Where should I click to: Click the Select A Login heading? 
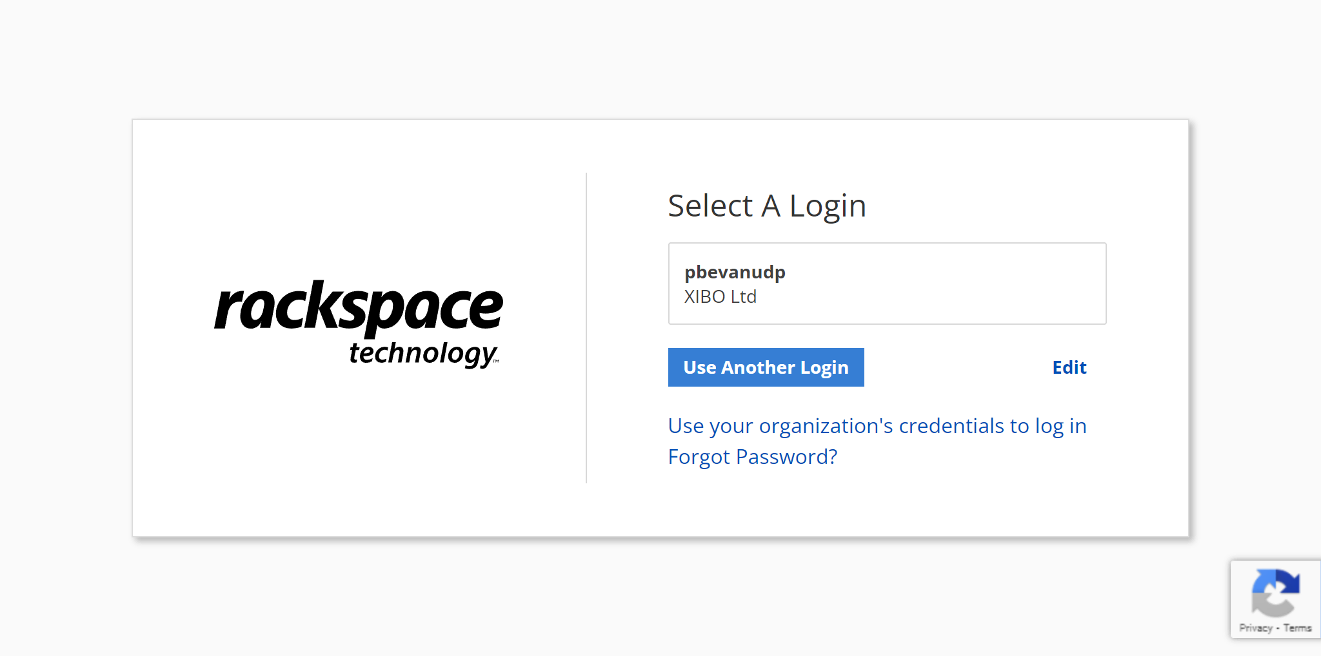click(766, 206)
